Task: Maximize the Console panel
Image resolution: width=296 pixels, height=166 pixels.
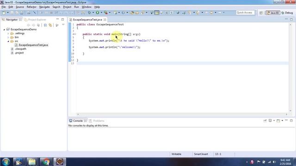Action: [291, 120]
